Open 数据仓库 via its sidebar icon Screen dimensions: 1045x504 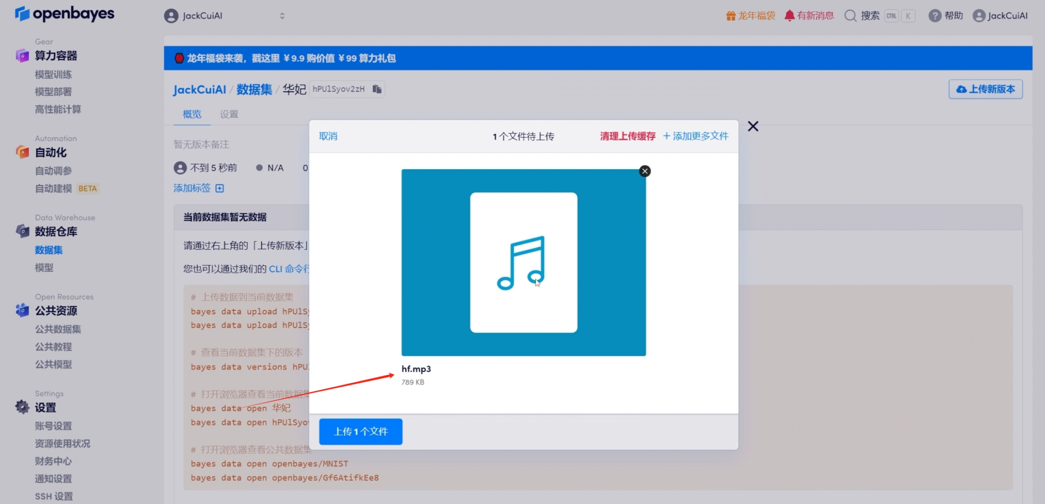tap(22, 231)
